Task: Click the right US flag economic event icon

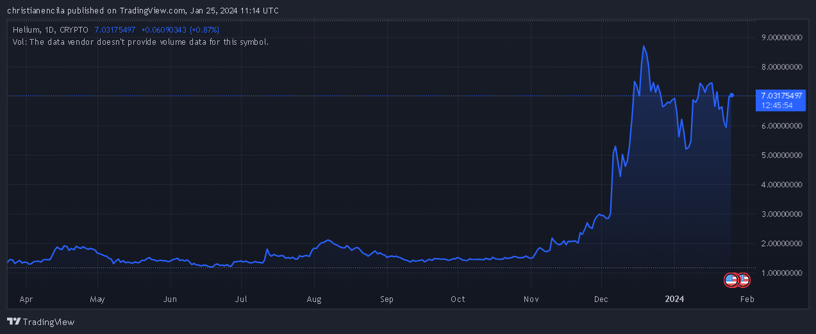Action: point(744,280)
